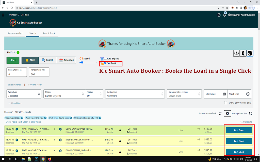Remove Origin city: Kansas City filter chip
Screen dimensions: 260x162
pos(100,118)
